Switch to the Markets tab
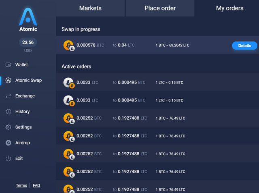Viewport: 259px width, 193px height. [x=90, y=8]
